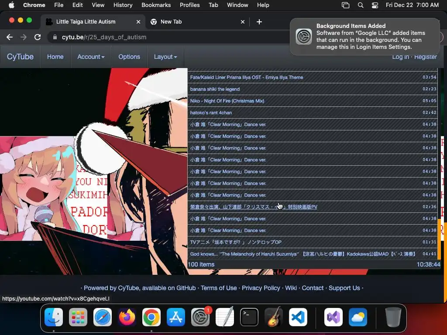Open a new tab with plus button
The image size is (447, 335).
pos(259,22)
